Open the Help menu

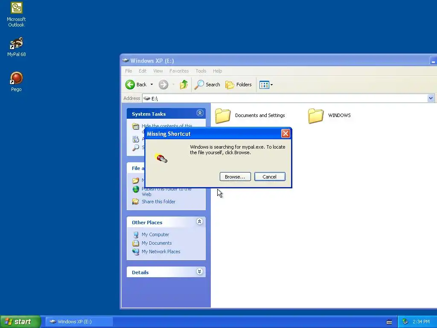217,71
